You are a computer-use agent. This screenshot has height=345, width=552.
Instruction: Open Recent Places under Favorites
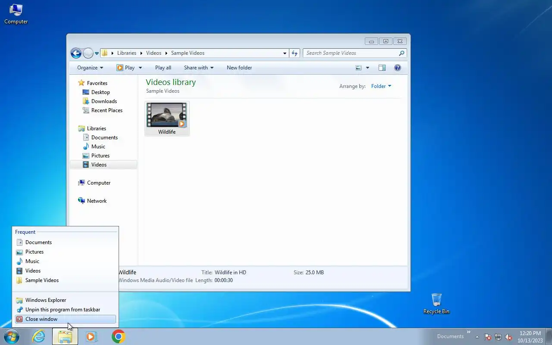click(x=107, y=110)
